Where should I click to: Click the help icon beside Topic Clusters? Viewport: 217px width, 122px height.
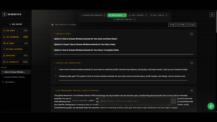[146, 15]
